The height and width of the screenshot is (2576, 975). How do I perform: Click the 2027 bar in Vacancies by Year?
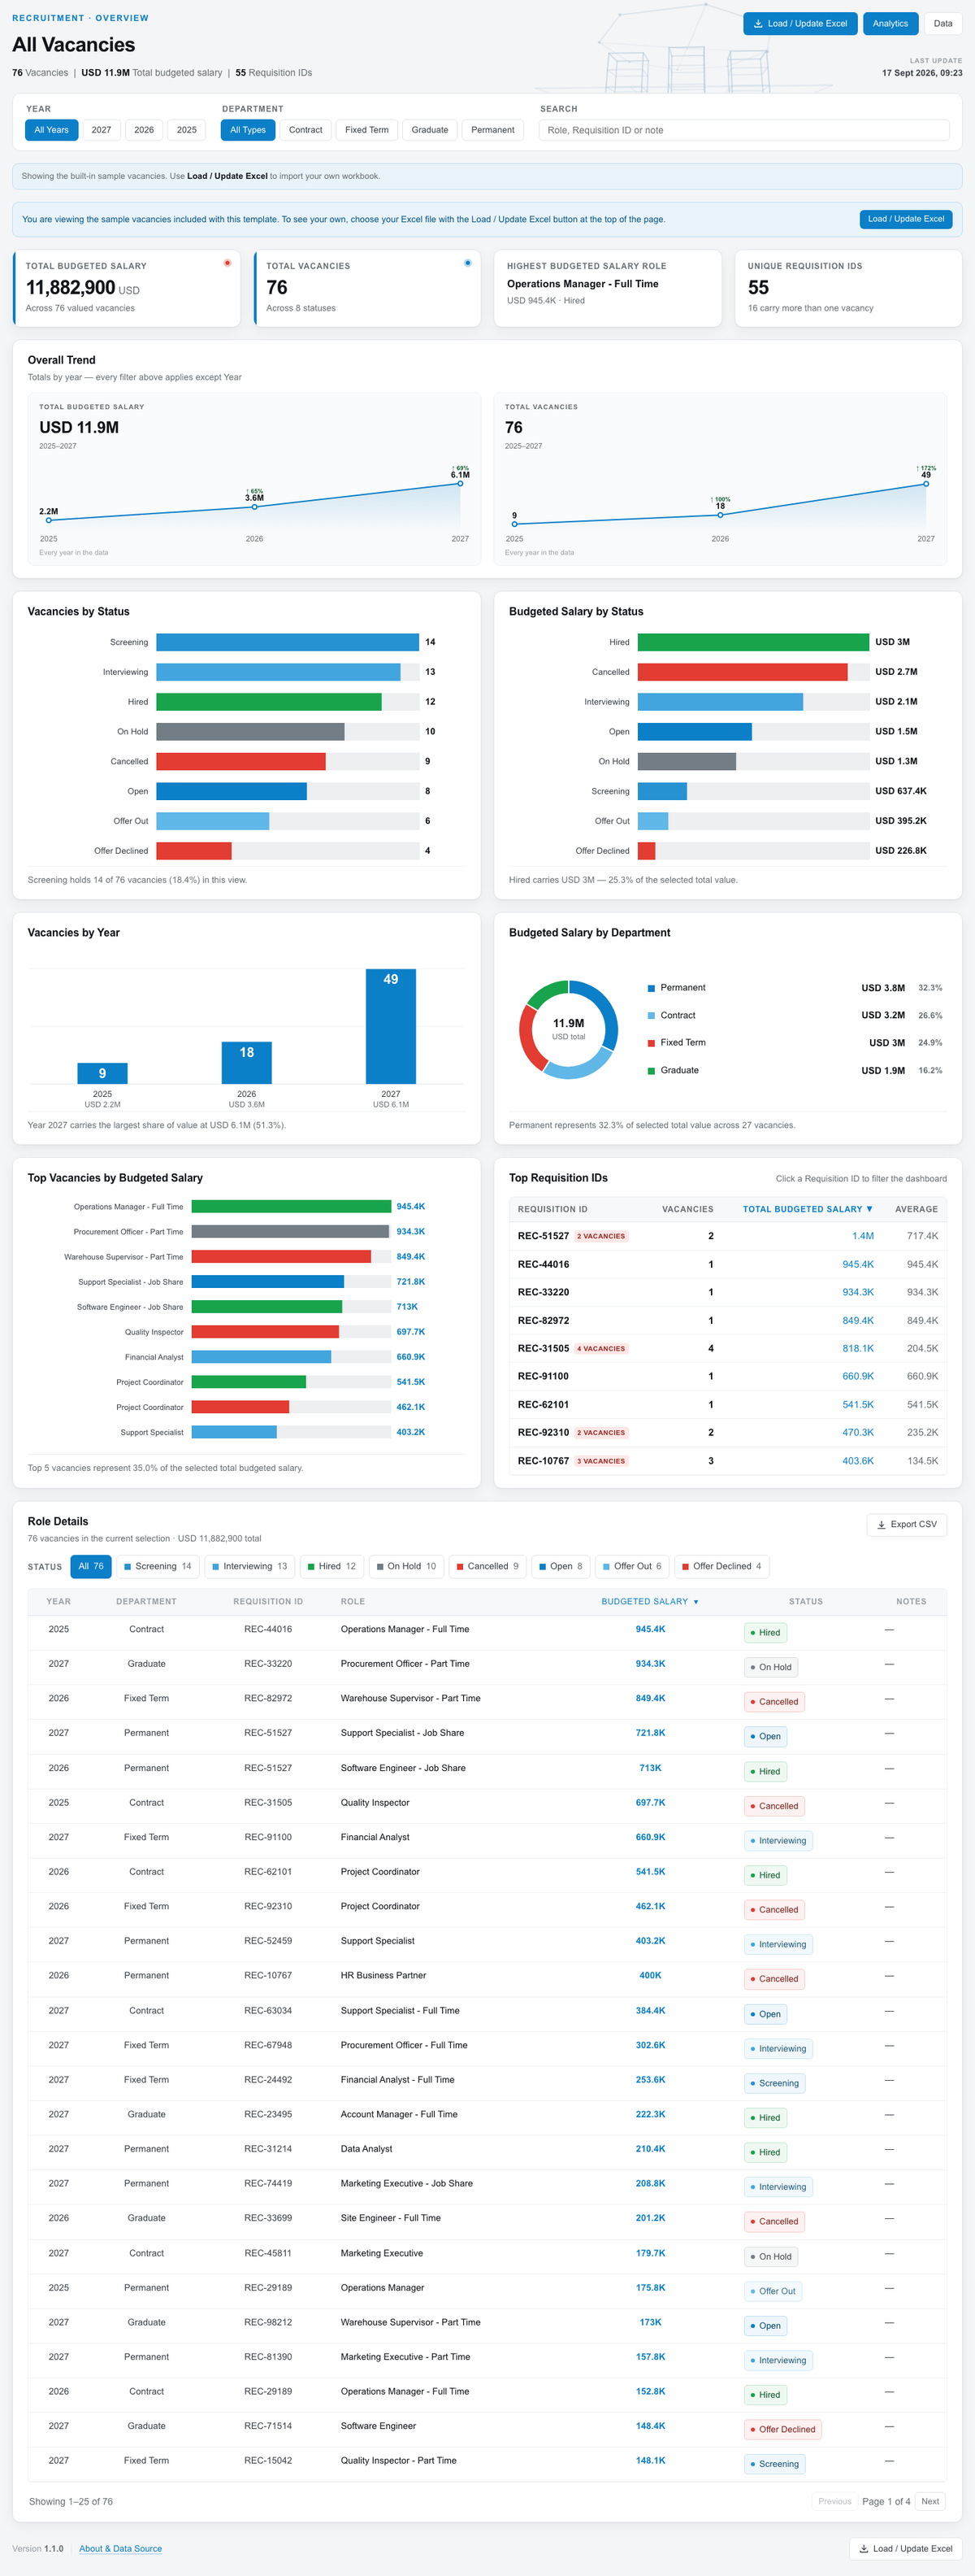click(391, 1026)
